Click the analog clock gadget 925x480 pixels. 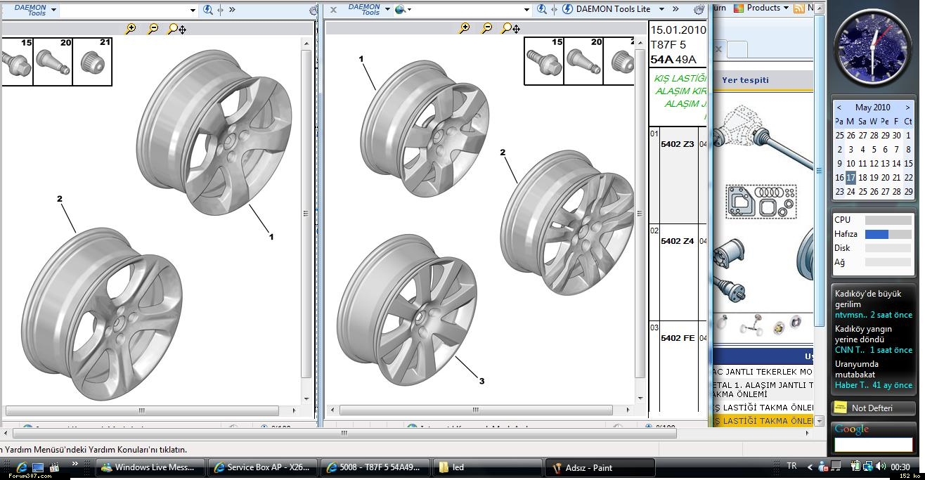(x=873, y=49)
